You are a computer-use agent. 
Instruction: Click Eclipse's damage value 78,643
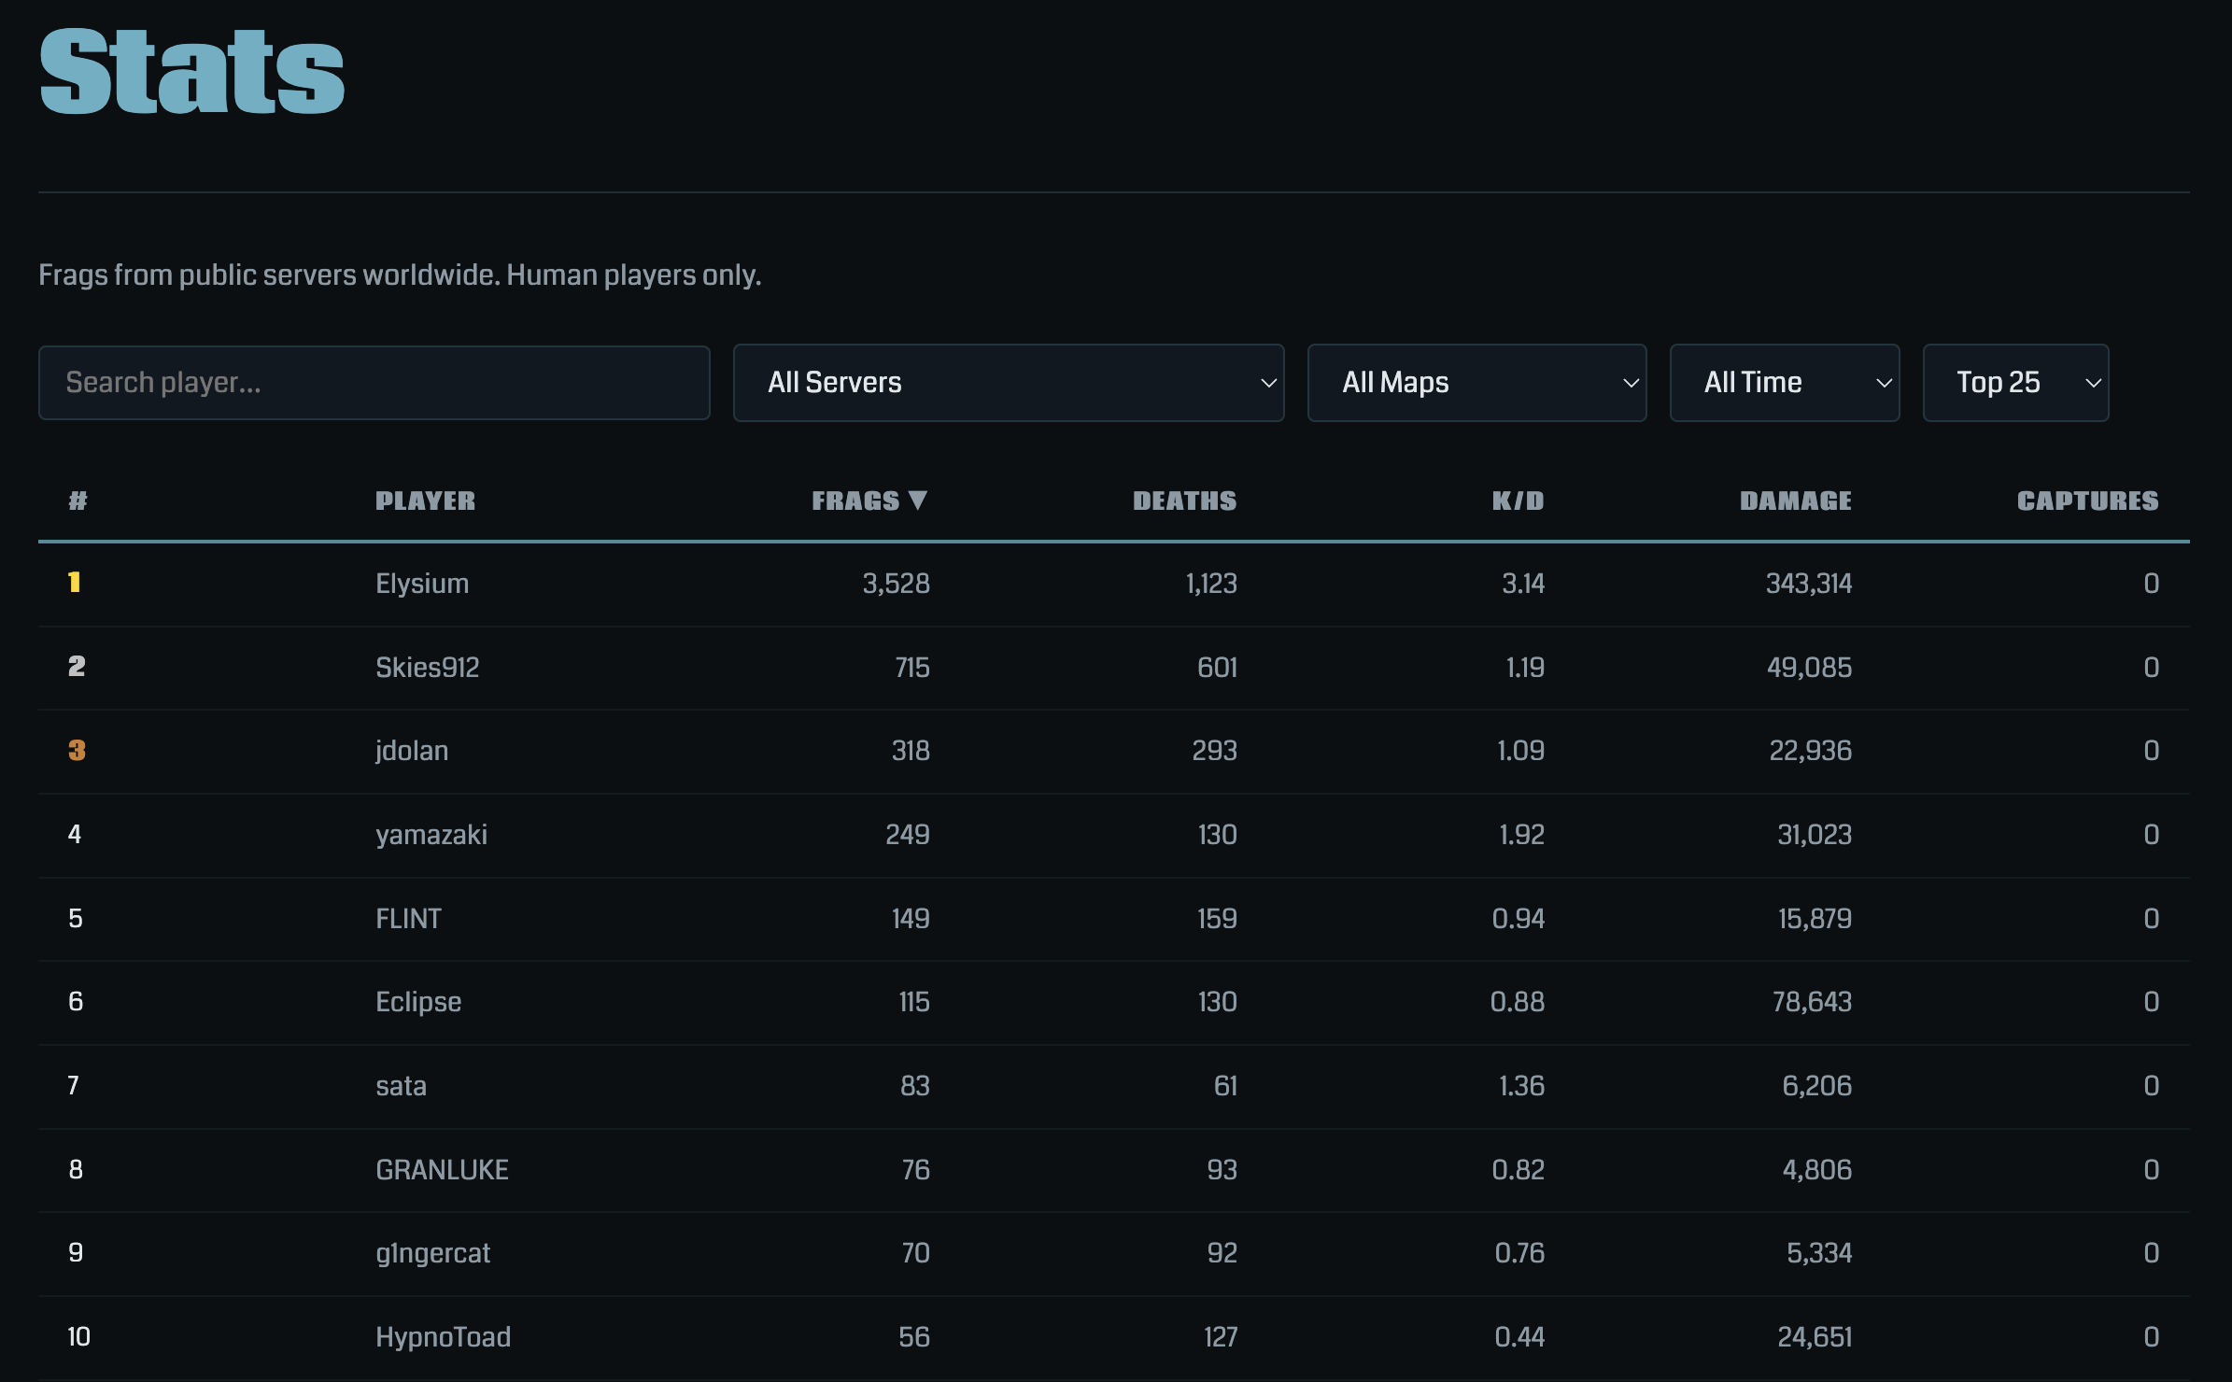pos(1812,1002)
